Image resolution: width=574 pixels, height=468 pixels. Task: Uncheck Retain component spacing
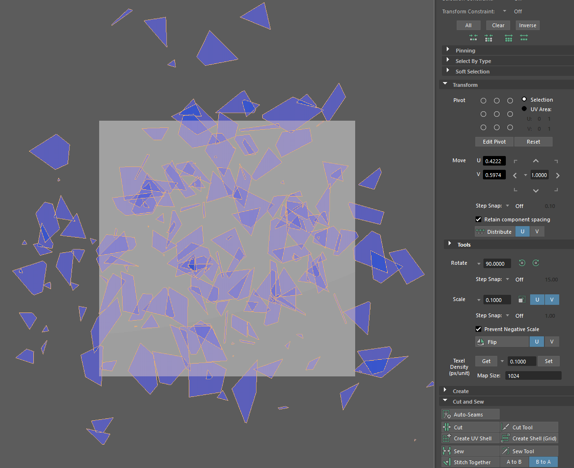click(479, 219)
